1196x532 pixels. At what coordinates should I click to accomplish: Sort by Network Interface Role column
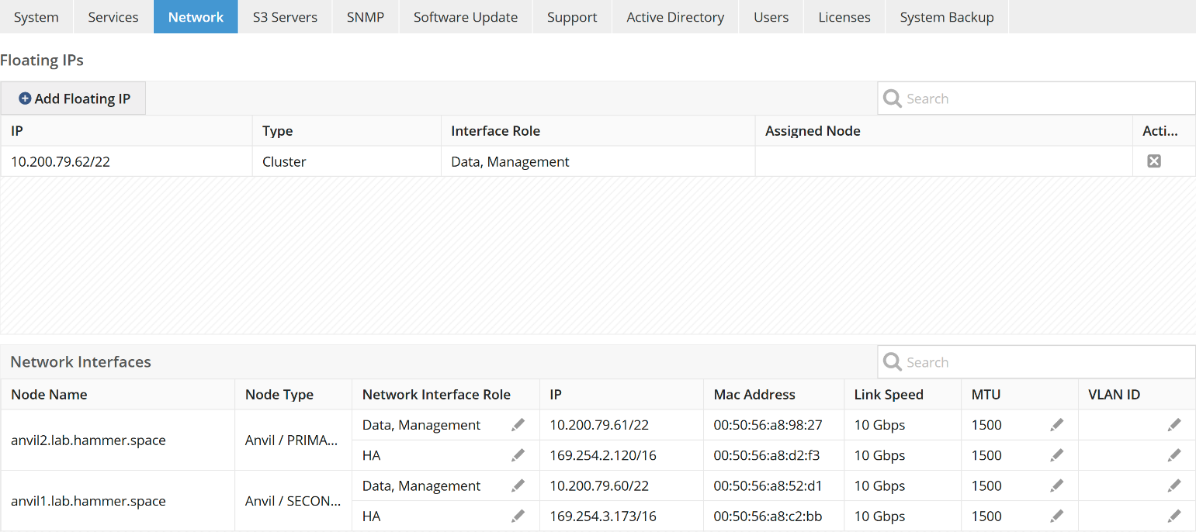[445, 395]
